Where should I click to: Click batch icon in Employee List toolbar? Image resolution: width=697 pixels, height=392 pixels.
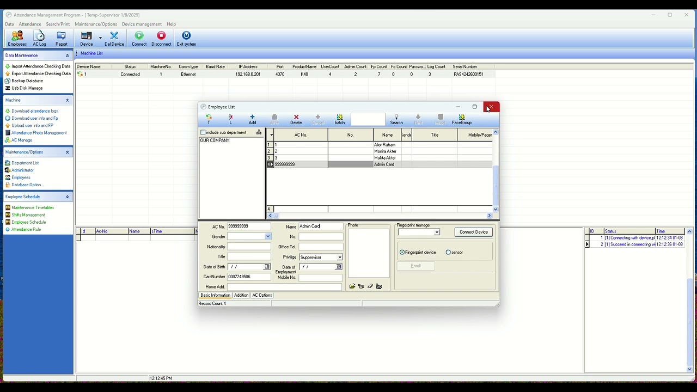click(340, 119)
